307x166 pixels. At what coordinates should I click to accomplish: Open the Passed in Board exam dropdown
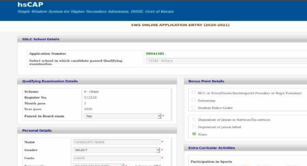pos(122,116)
